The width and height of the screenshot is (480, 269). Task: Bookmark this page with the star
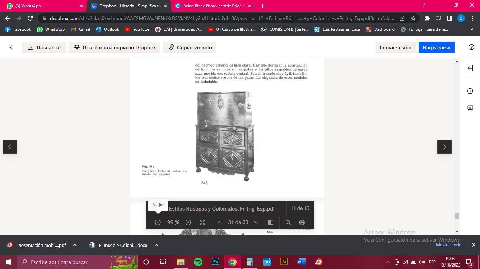[413, 18]
